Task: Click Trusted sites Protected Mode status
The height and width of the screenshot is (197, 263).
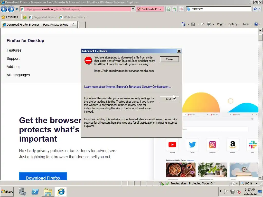Action: 192,183
